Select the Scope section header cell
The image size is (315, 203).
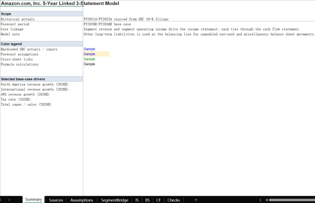42,14
